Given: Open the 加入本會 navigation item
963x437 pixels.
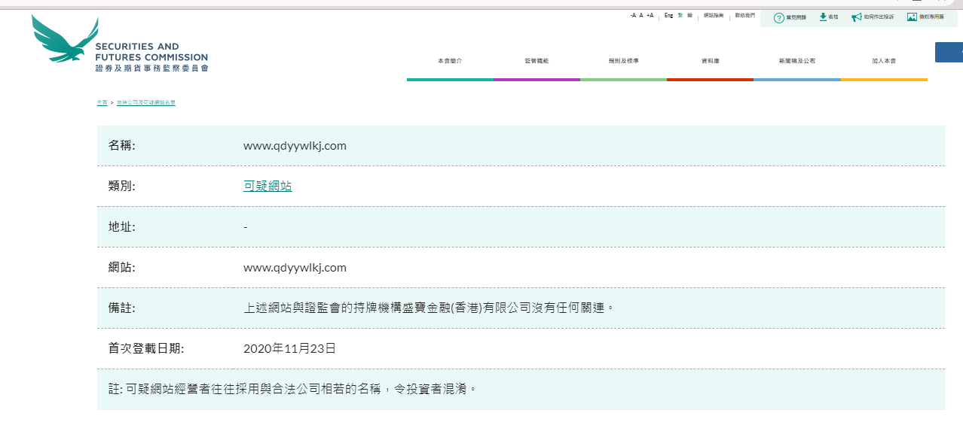Looking at the screenshot, I should tap(883, 61).
